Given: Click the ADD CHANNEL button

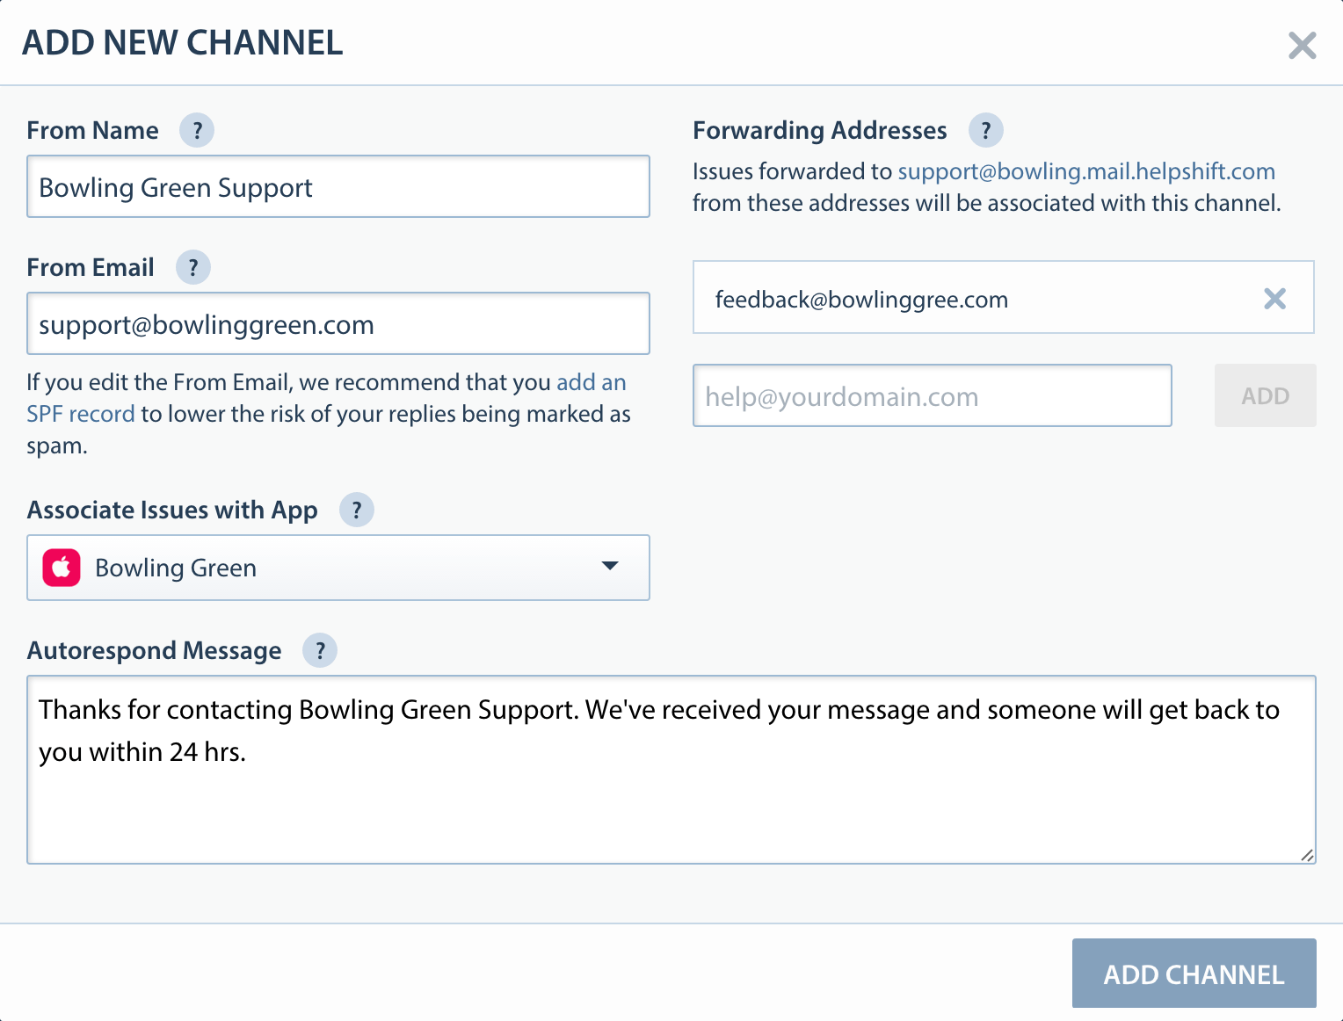Looking at the screenshot, I should pos(1194,974).
